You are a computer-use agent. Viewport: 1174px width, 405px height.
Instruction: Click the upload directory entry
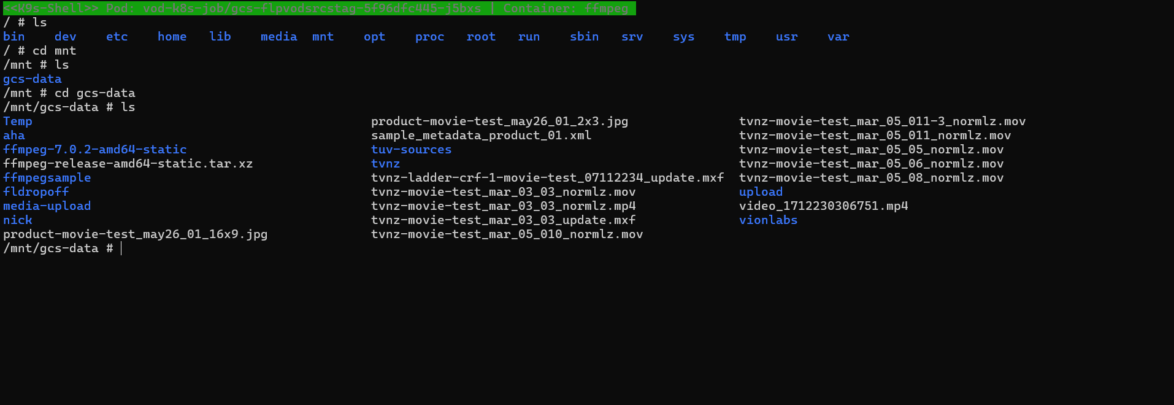point(761,192)
